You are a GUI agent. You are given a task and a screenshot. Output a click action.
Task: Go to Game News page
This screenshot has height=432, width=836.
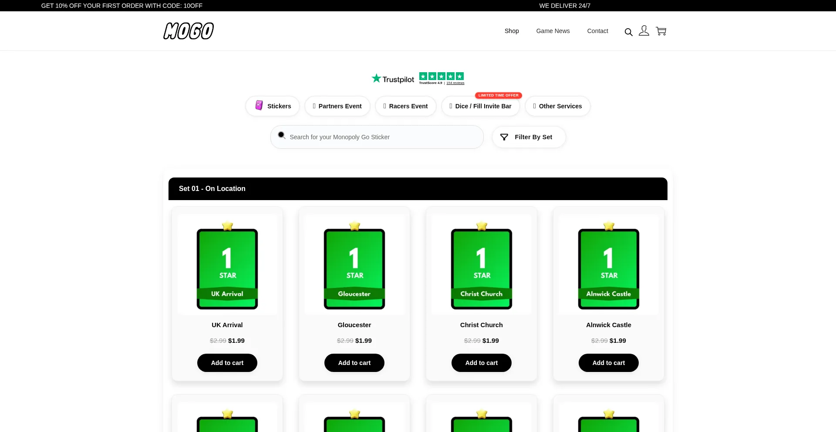553,31
